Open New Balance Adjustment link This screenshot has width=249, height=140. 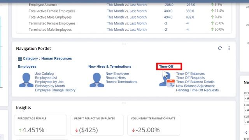coord(195,86)
